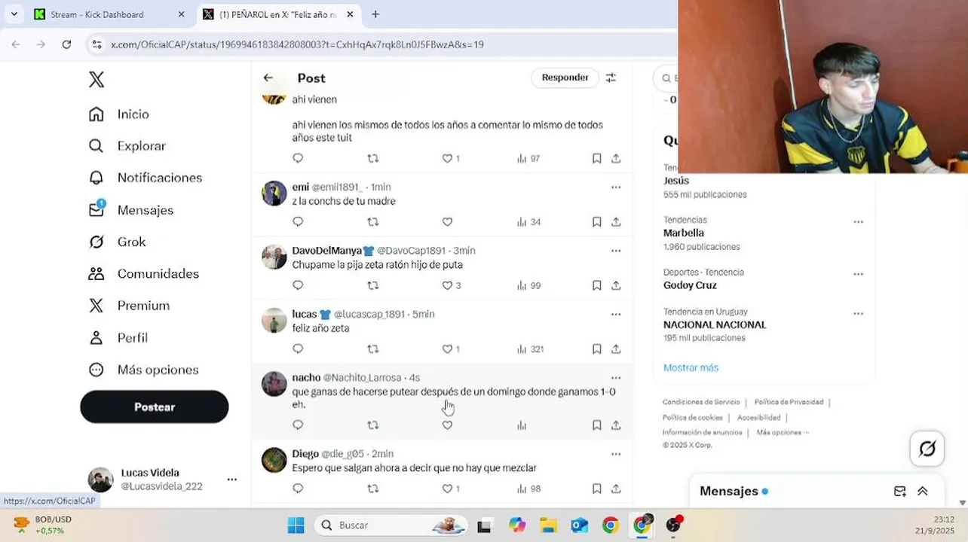
Task: Compose new message in Mensajes drawer
Action: (900, 492)
